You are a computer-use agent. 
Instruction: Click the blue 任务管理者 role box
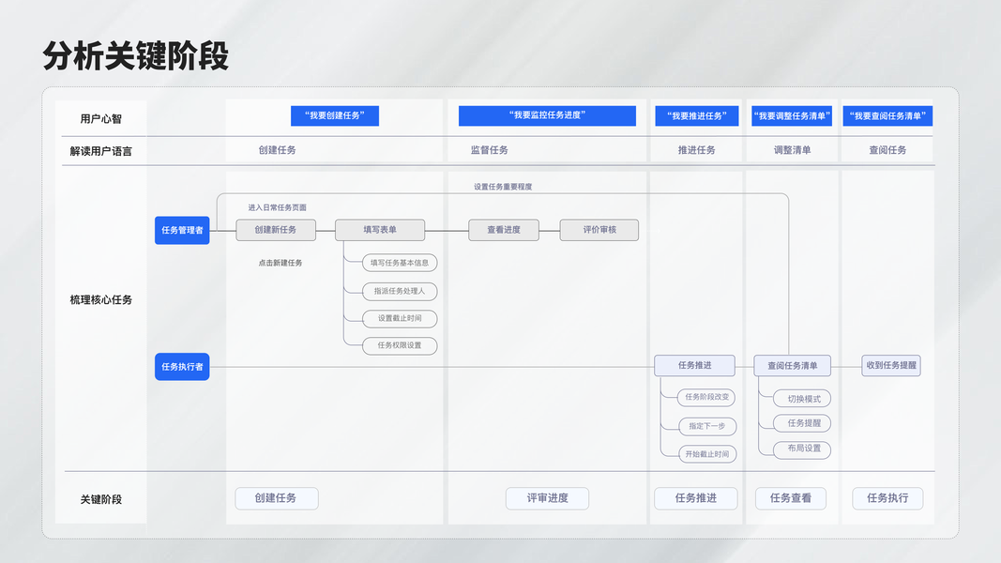[182, 230]
